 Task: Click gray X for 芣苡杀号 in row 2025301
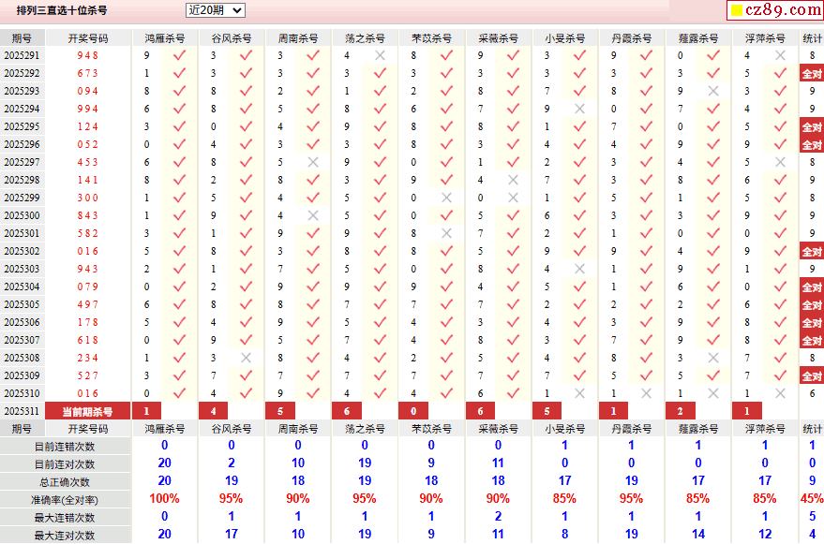pos(446,233)
